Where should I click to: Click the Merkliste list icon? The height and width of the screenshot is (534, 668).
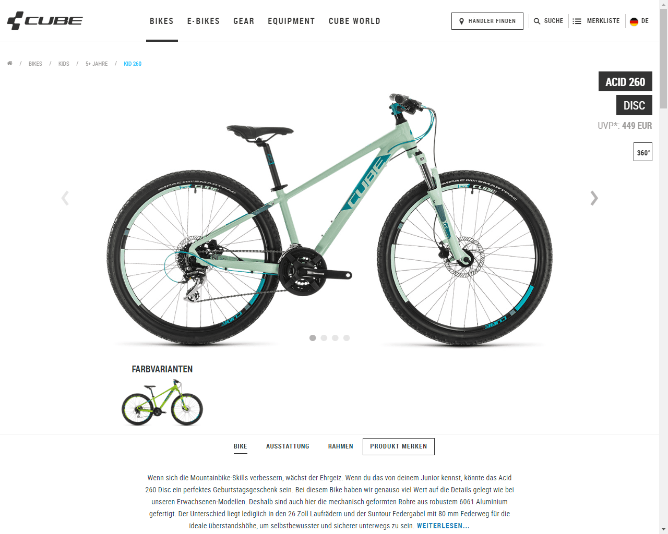click(x=577, y=21)
